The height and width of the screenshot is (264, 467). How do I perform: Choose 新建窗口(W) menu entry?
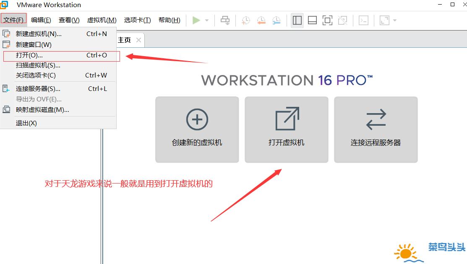[58, 44]
